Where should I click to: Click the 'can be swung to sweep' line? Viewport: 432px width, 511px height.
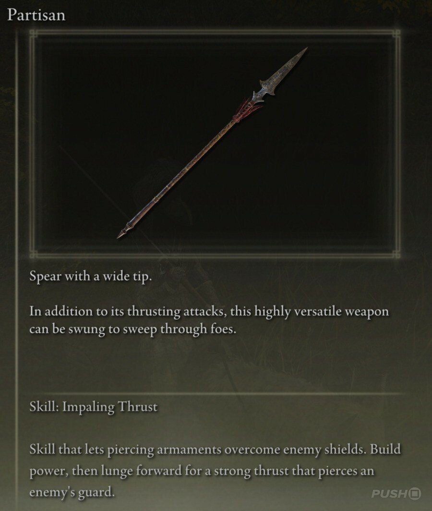[x=132, y=329]
